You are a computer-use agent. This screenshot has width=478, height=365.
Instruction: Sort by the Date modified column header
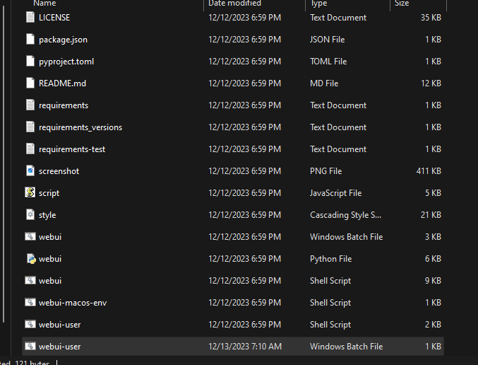[x=234, y=3]
